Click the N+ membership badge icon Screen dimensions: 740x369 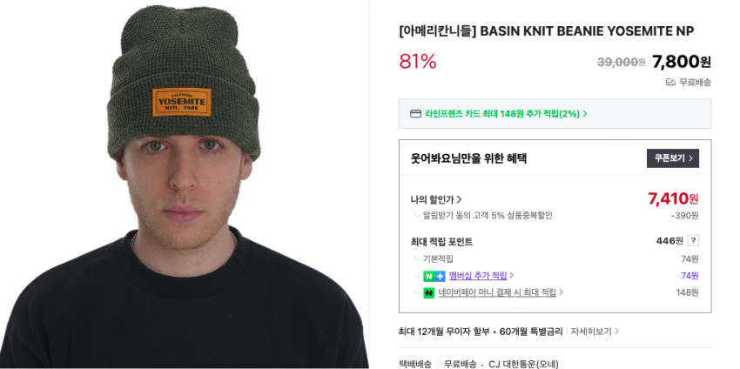click(x=434, y=276)
